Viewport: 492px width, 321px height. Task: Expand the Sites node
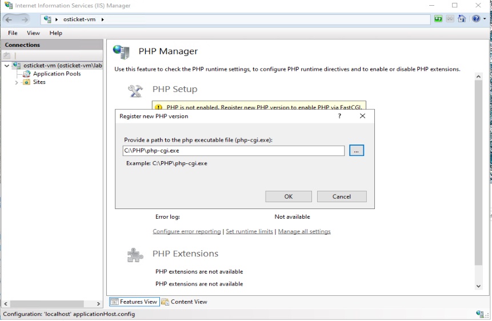[17, 82]
